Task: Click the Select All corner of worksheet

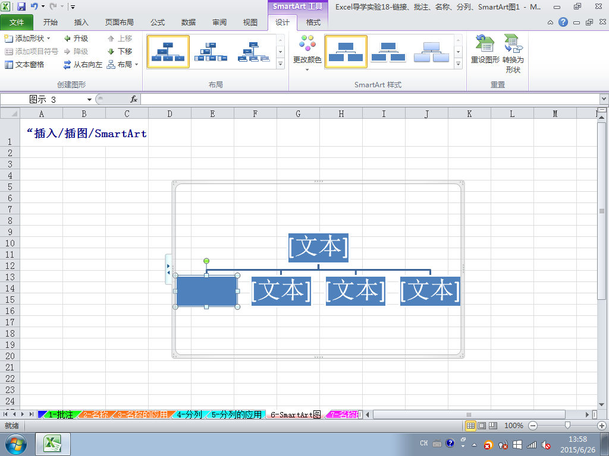Action: tap(10, 113)
